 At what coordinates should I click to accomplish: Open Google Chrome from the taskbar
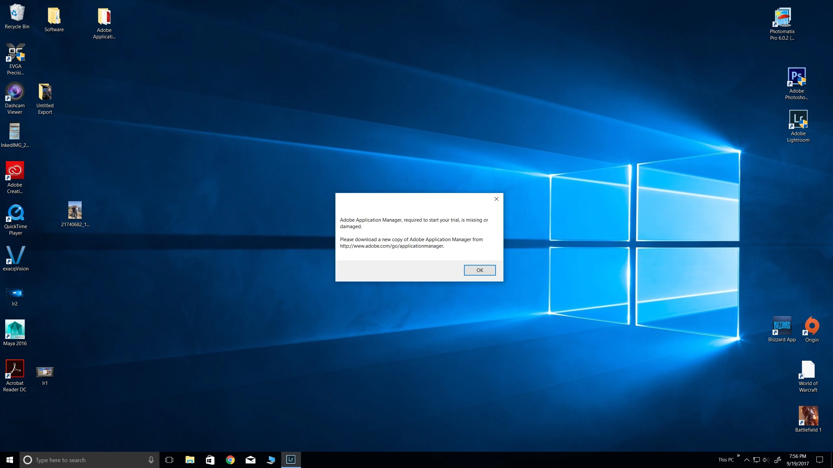(x=230, y=460)
